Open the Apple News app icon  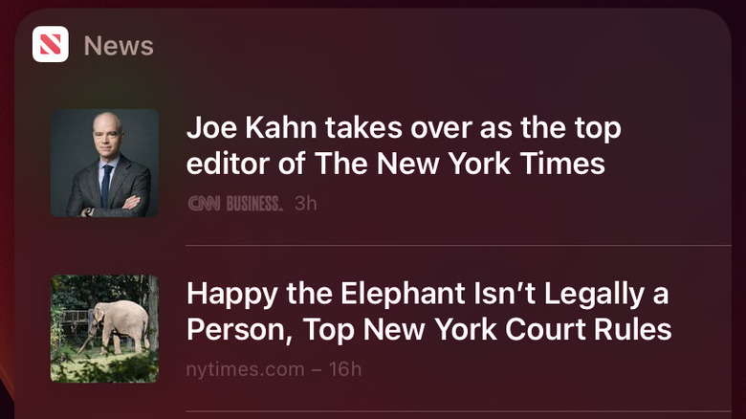pos(50,44)
